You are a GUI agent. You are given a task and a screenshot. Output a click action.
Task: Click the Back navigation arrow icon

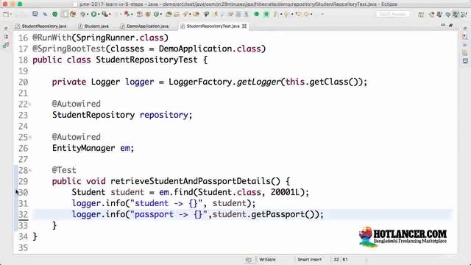pos(298,14)
